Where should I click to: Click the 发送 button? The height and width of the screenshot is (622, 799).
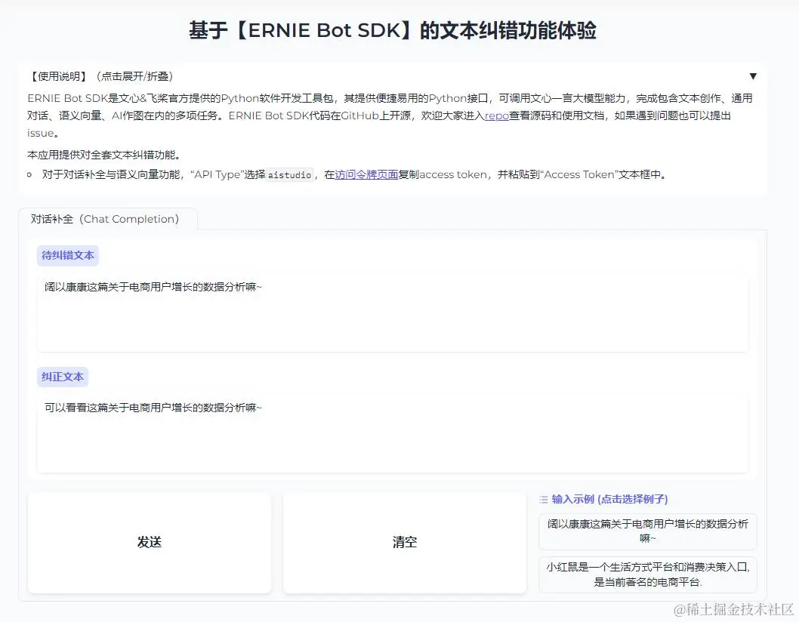tap(150, 542)
